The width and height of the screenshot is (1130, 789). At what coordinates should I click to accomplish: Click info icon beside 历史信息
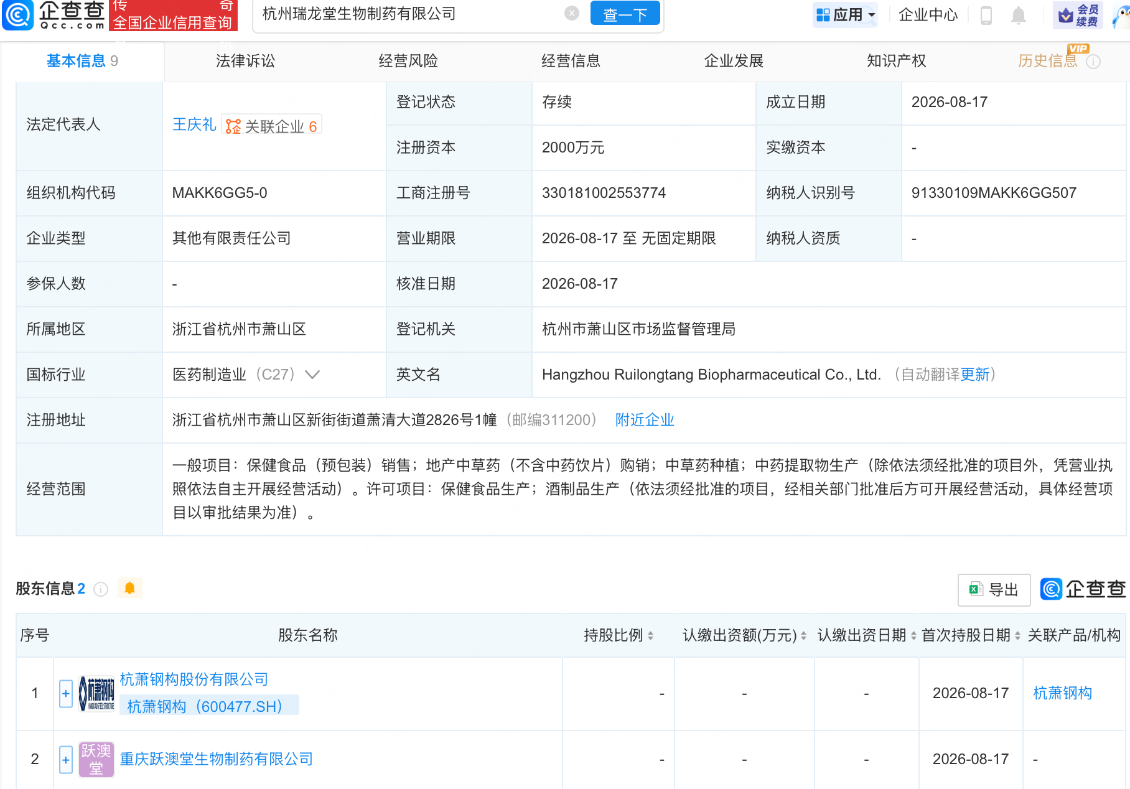click(x=1093, y=62)
